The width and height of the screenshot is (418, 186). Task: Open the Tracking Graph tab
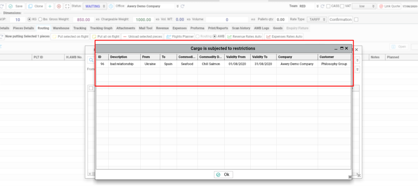(101, 28)
